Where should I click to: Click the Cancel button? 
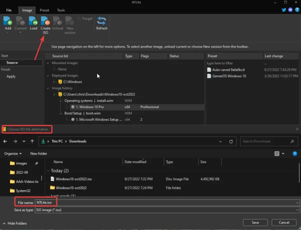point(284,222)
